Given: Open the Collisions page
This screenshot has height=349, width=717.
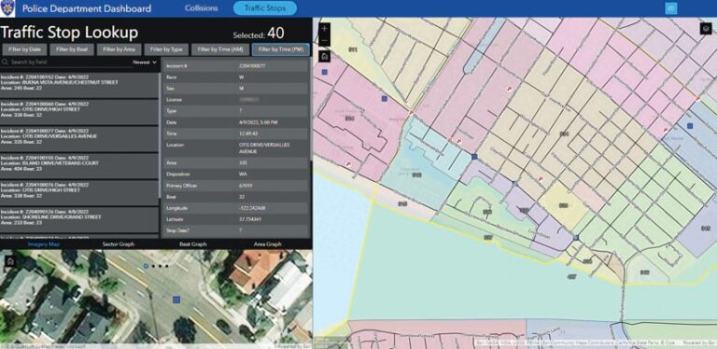Looking at the screenshot, I should coord(202,8).
